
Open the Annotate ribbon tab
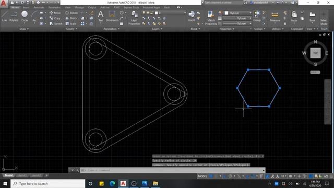coord(39,7)
